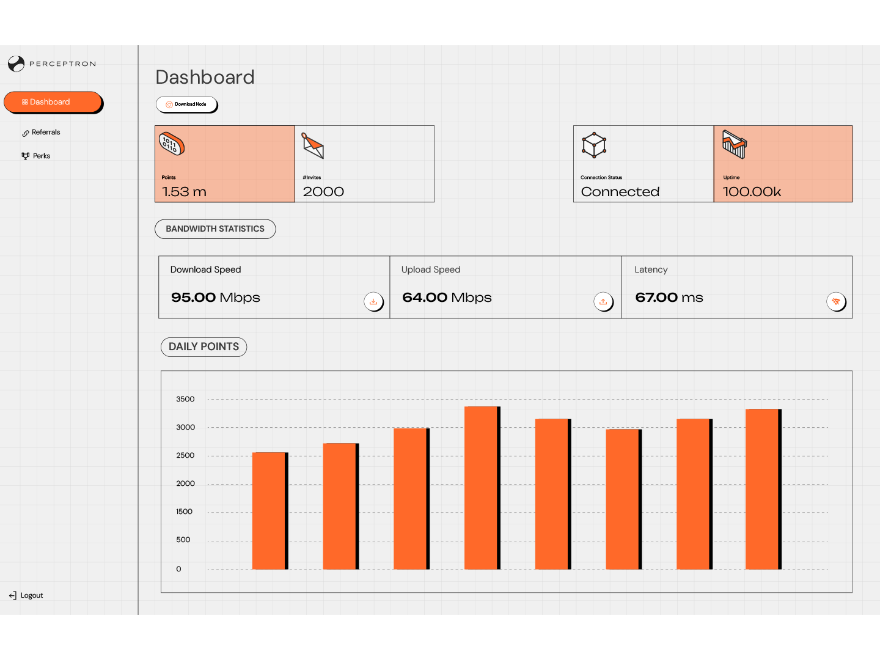The width and height of the screenshot is (880, 660).
Task: Click the Perceptron logo icon
Action: pos(16,64)
